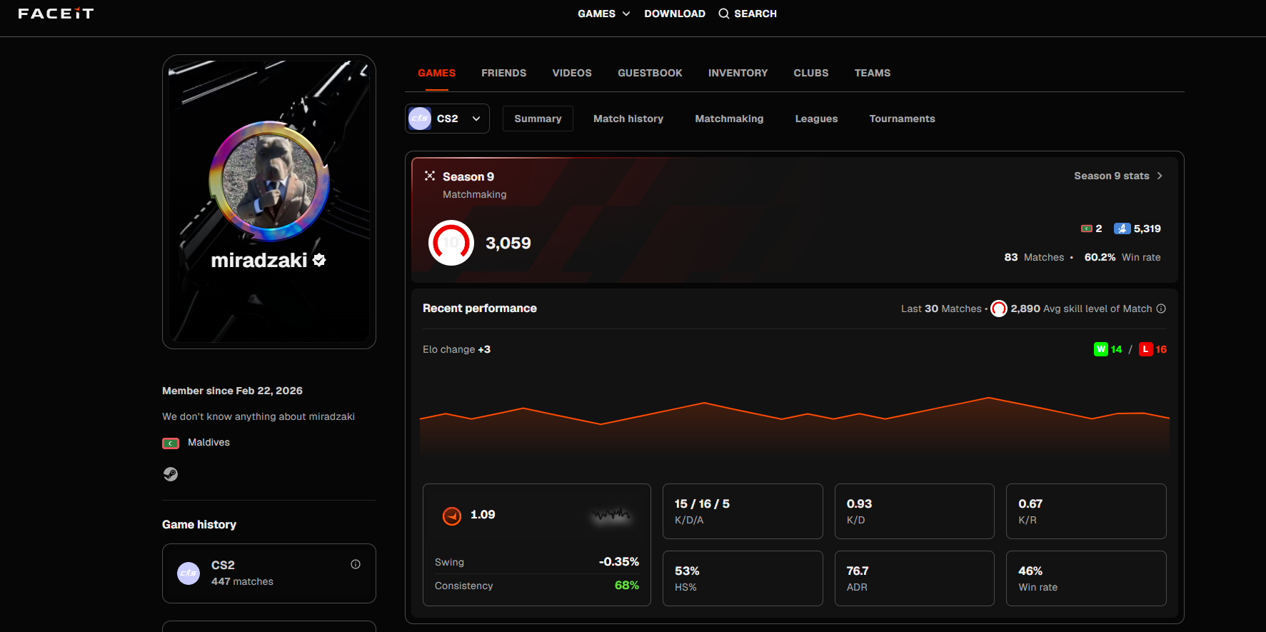Click the DOWNLOAD link
This screenshot has width=1266, height=632.
675,14
